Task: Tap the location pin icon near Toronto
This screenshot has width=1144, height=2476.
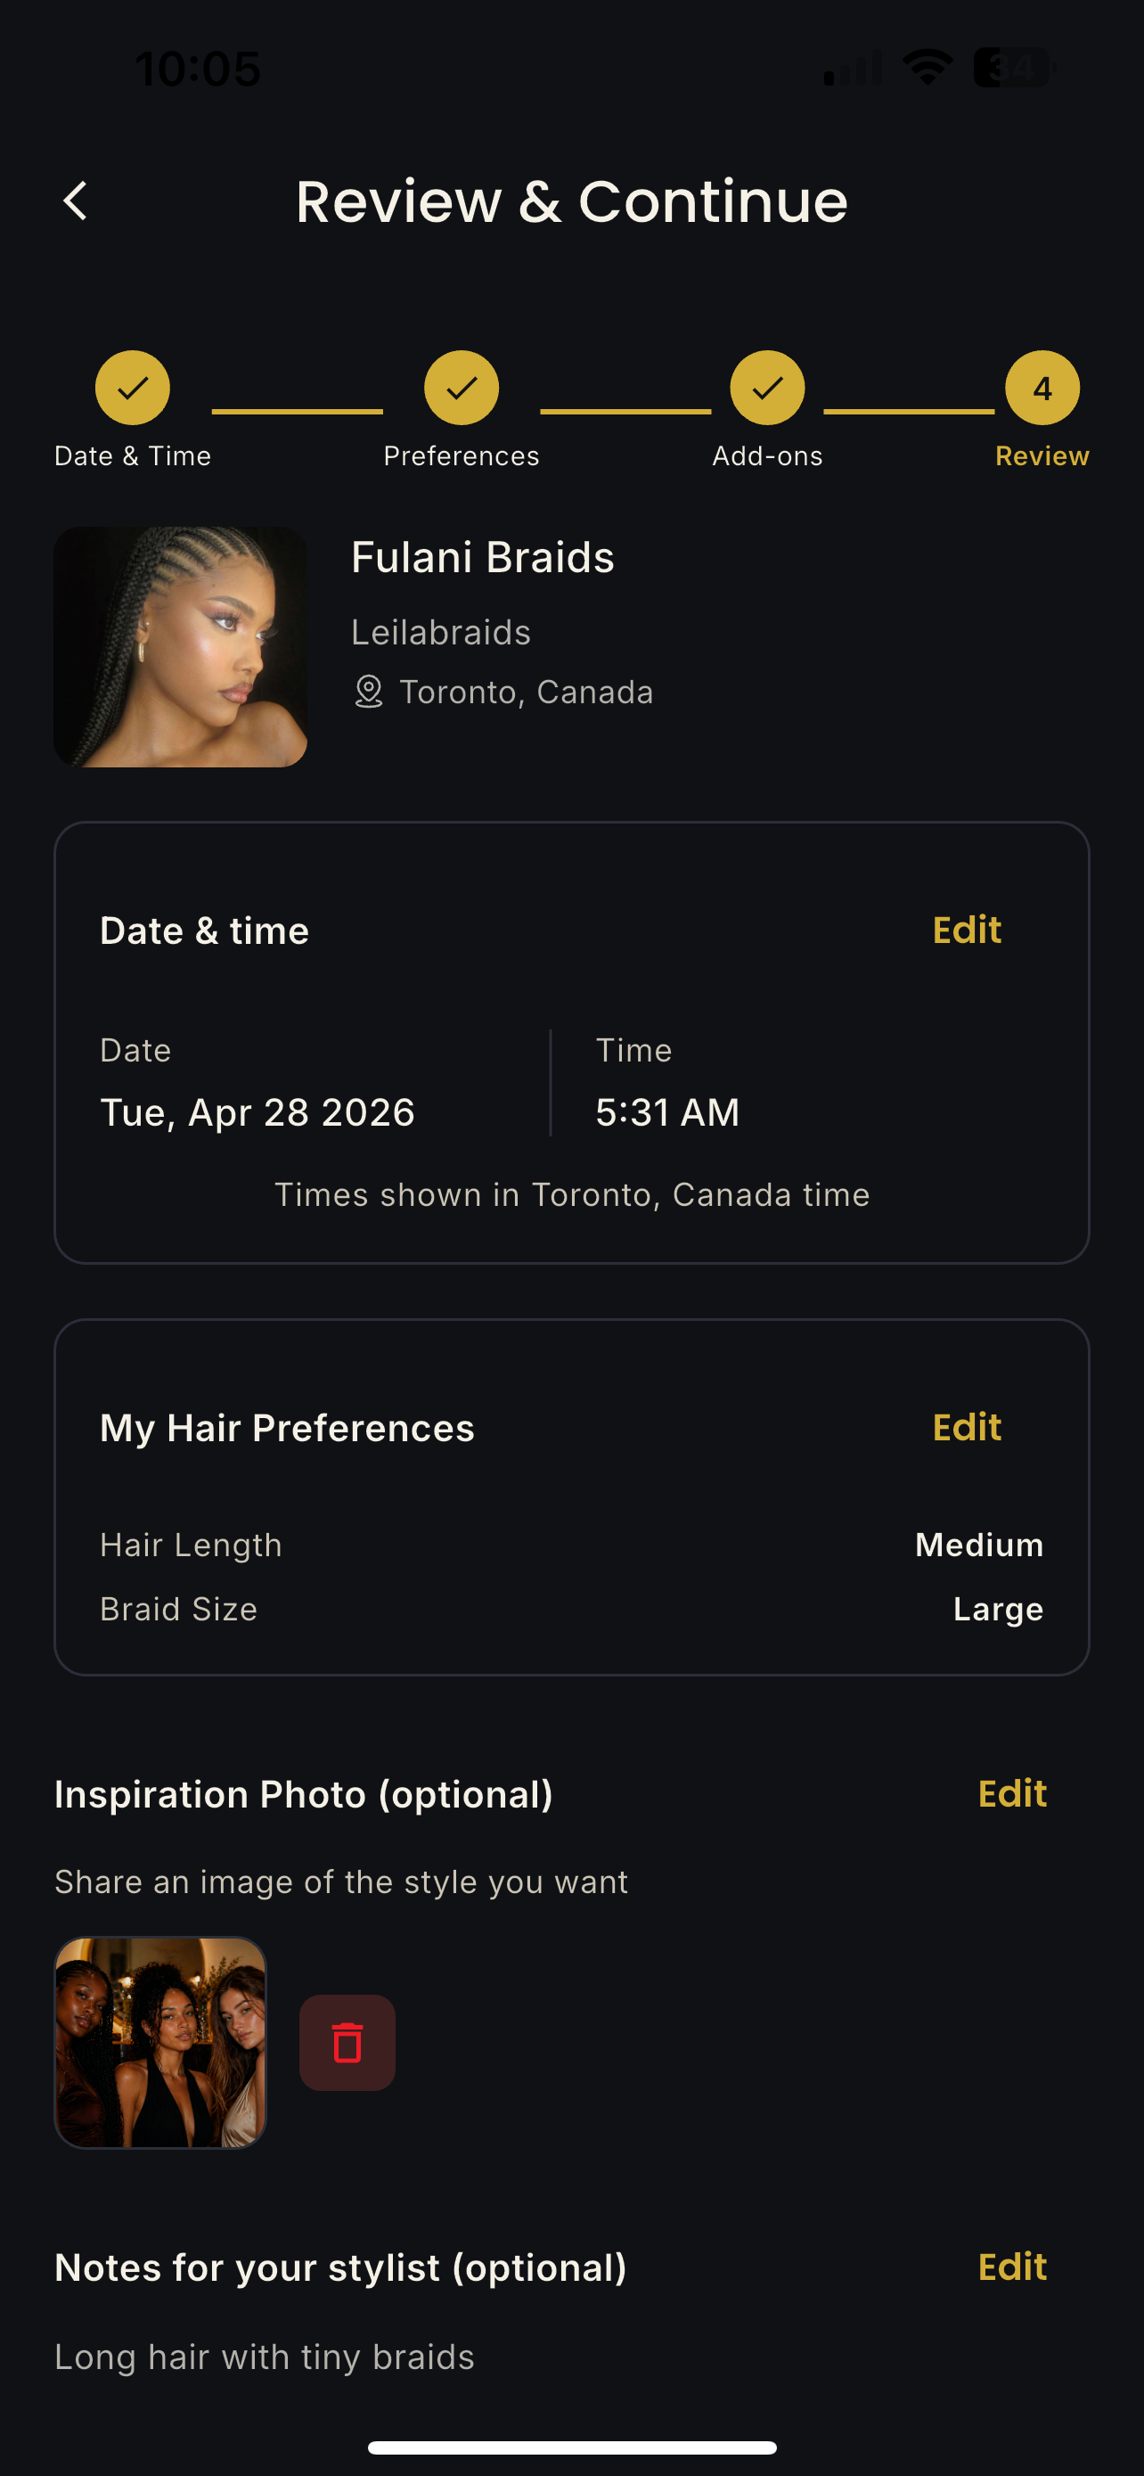Action: [x=368, y=692]
